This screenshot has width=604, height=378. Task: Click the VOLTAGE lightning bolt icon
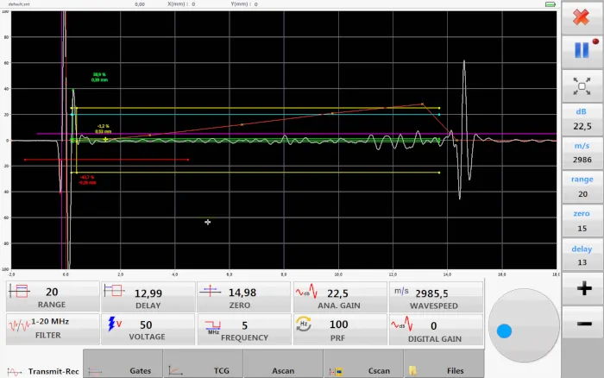coord(115,324)
